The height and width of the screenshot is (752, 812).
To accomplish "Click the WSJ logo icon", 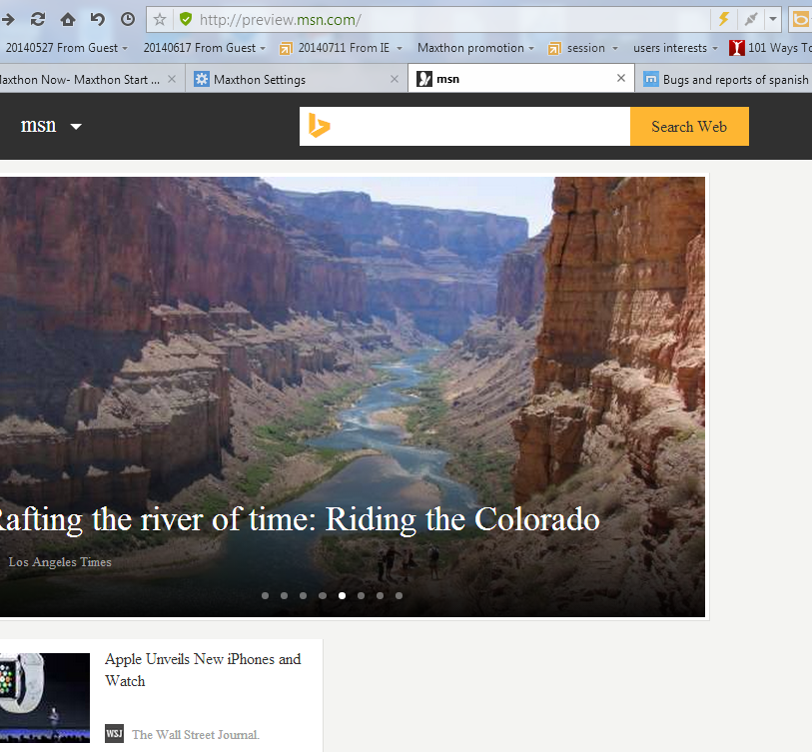I will click(115, 733).
